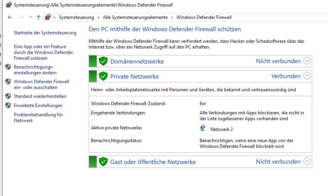Open Windows Defender Firewall ein- oder ausschalten
Image resolution: width=328 pixels, height=196 pixels.
(41, 84)
